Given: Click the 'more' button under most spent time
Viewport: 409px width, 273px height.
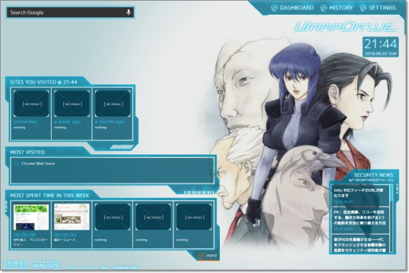Looking at the screenshot, I should 209,255.
